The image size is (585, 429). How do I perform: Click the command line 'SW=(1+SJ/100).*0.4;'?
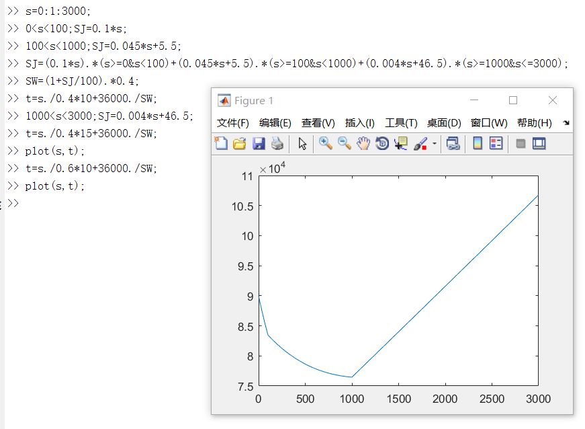[82, 81]
